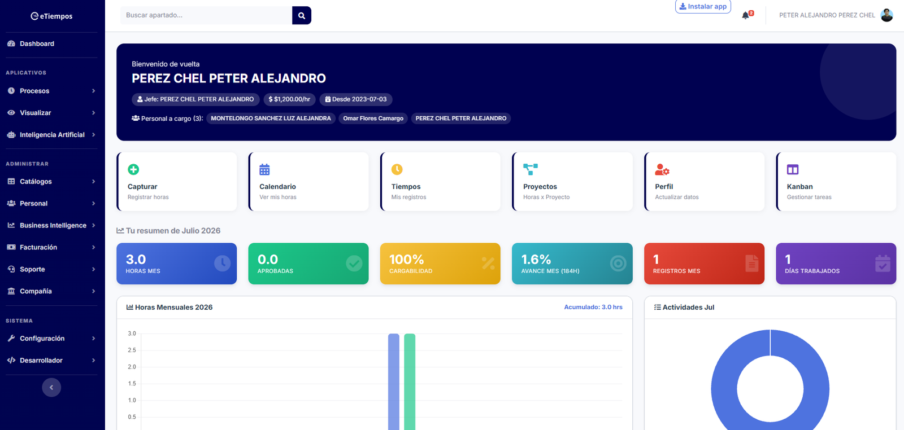Click MONTELONGO SANCHEZ LUZ ALEJANDRA staff badge

[271, 119]
